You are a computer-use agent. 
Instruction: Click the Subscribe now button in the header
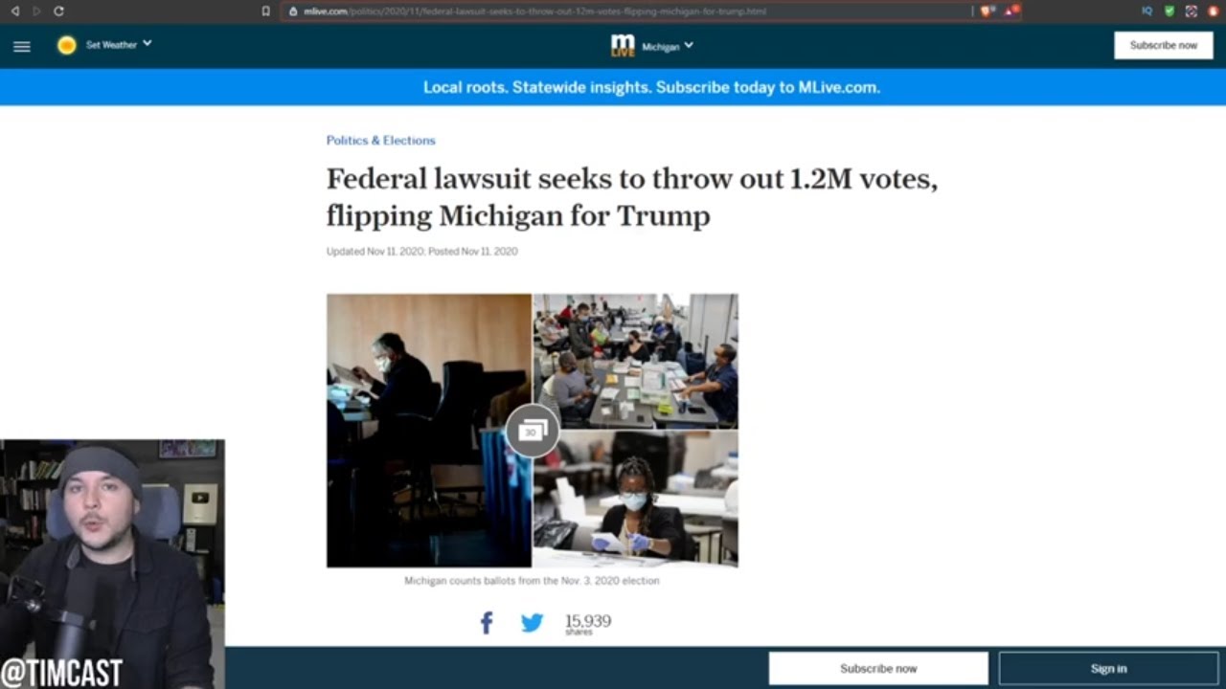pos(1163,45)
